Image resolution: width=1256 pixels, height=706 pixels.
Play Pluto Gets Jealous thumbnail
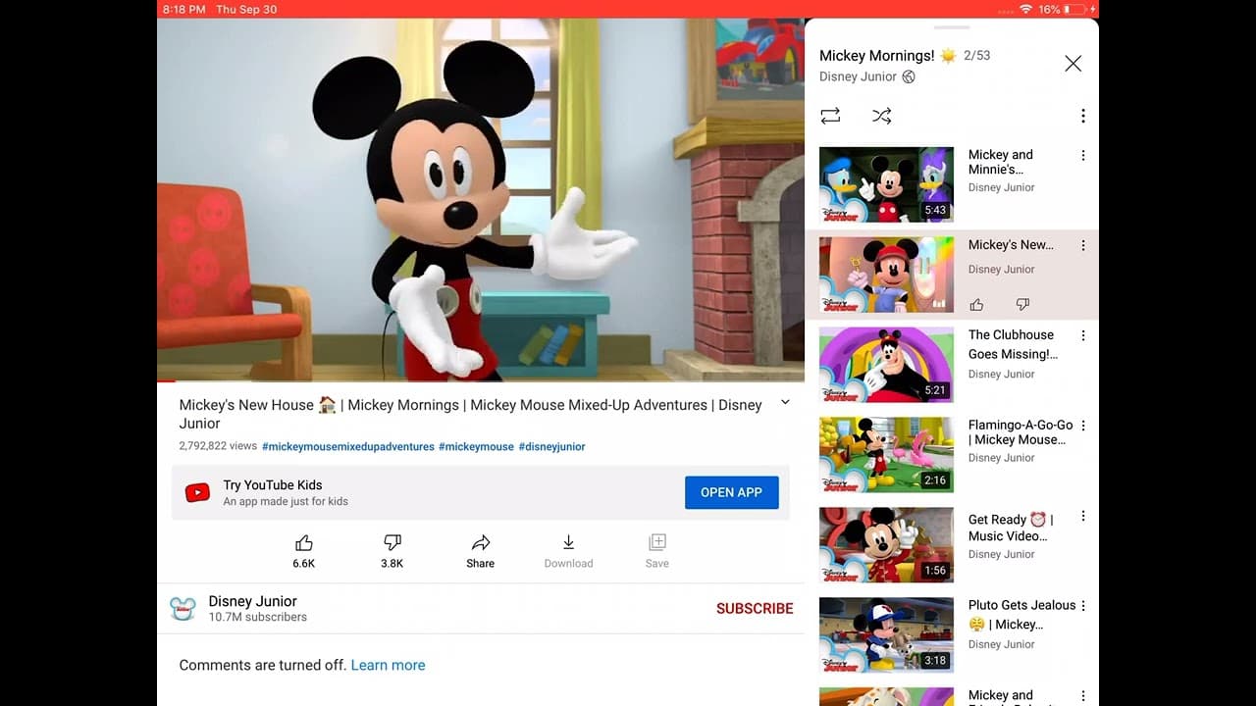pos(886,635)
